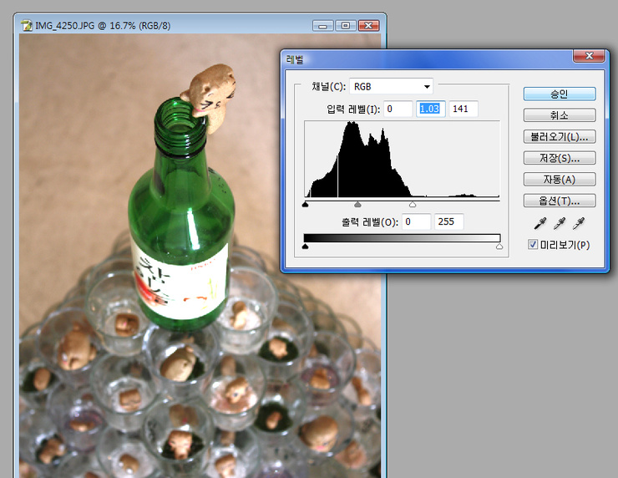This screenshot has height=478, width=618.
Task: Grab the gray midtone input slider
Action: click(357, 204)
